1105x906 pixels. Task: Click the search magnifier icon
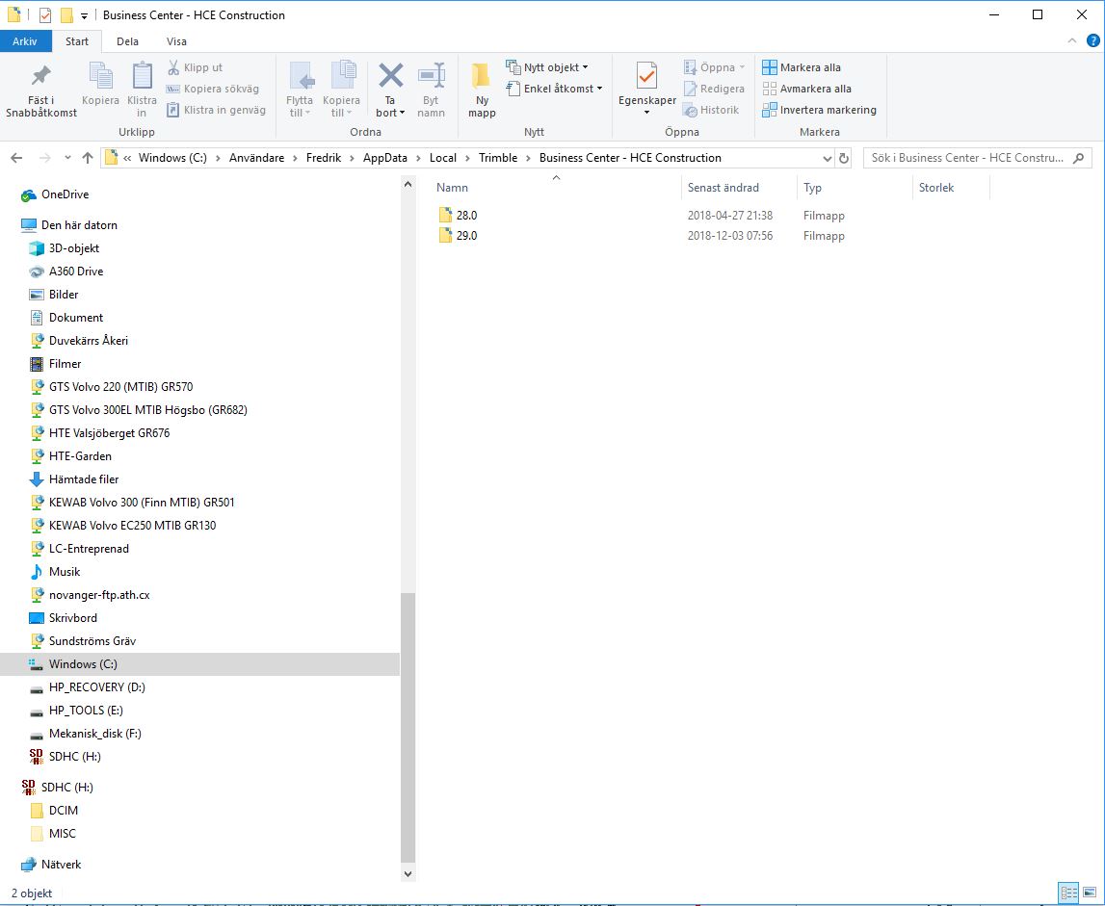1078,158
